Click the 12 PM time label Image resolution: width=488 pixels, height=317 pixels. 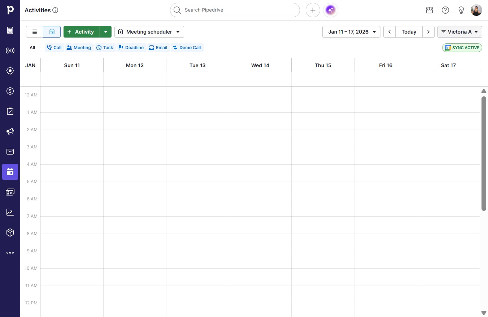(31, 303)
